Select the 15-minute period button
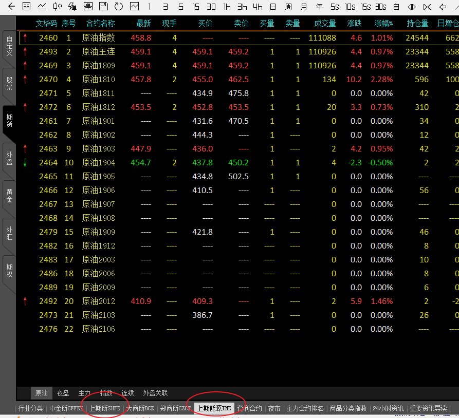This screenshot has height=418, width=459. 196,7
